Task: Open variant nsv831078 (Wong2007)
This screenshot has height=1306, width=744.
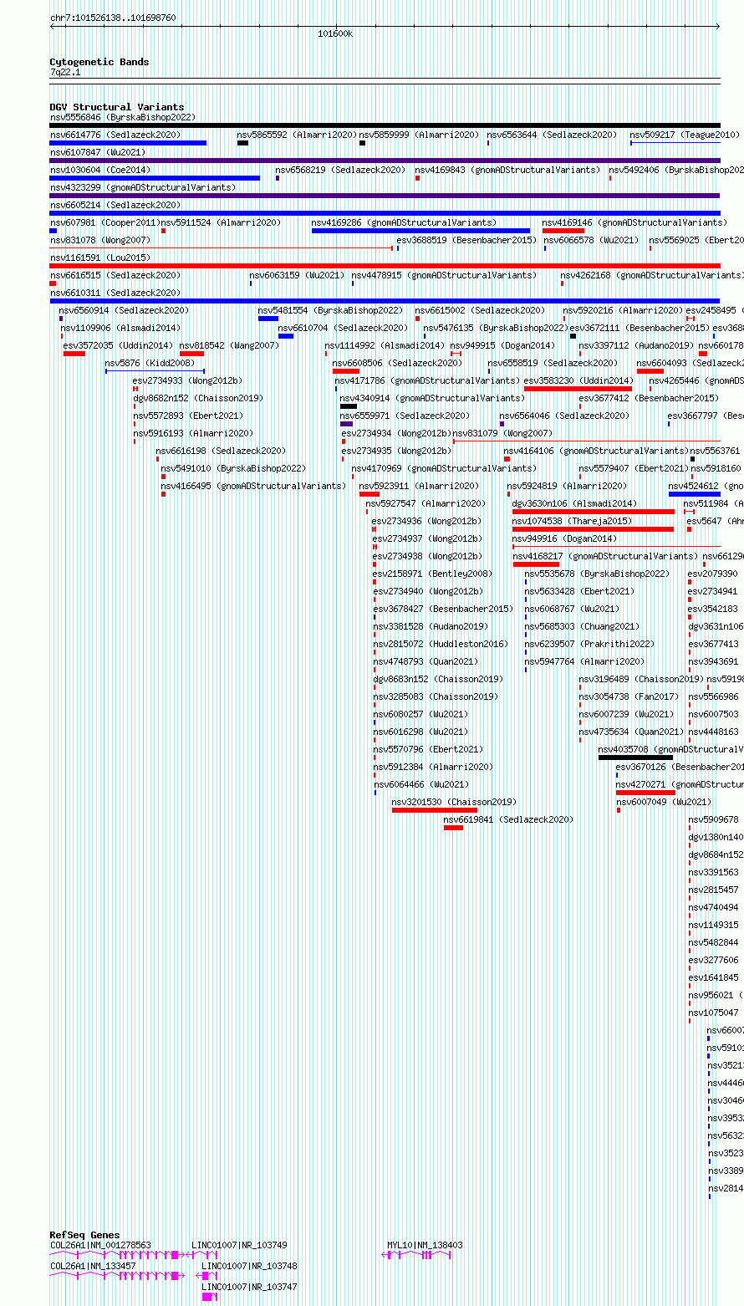Action: point(99,240)
